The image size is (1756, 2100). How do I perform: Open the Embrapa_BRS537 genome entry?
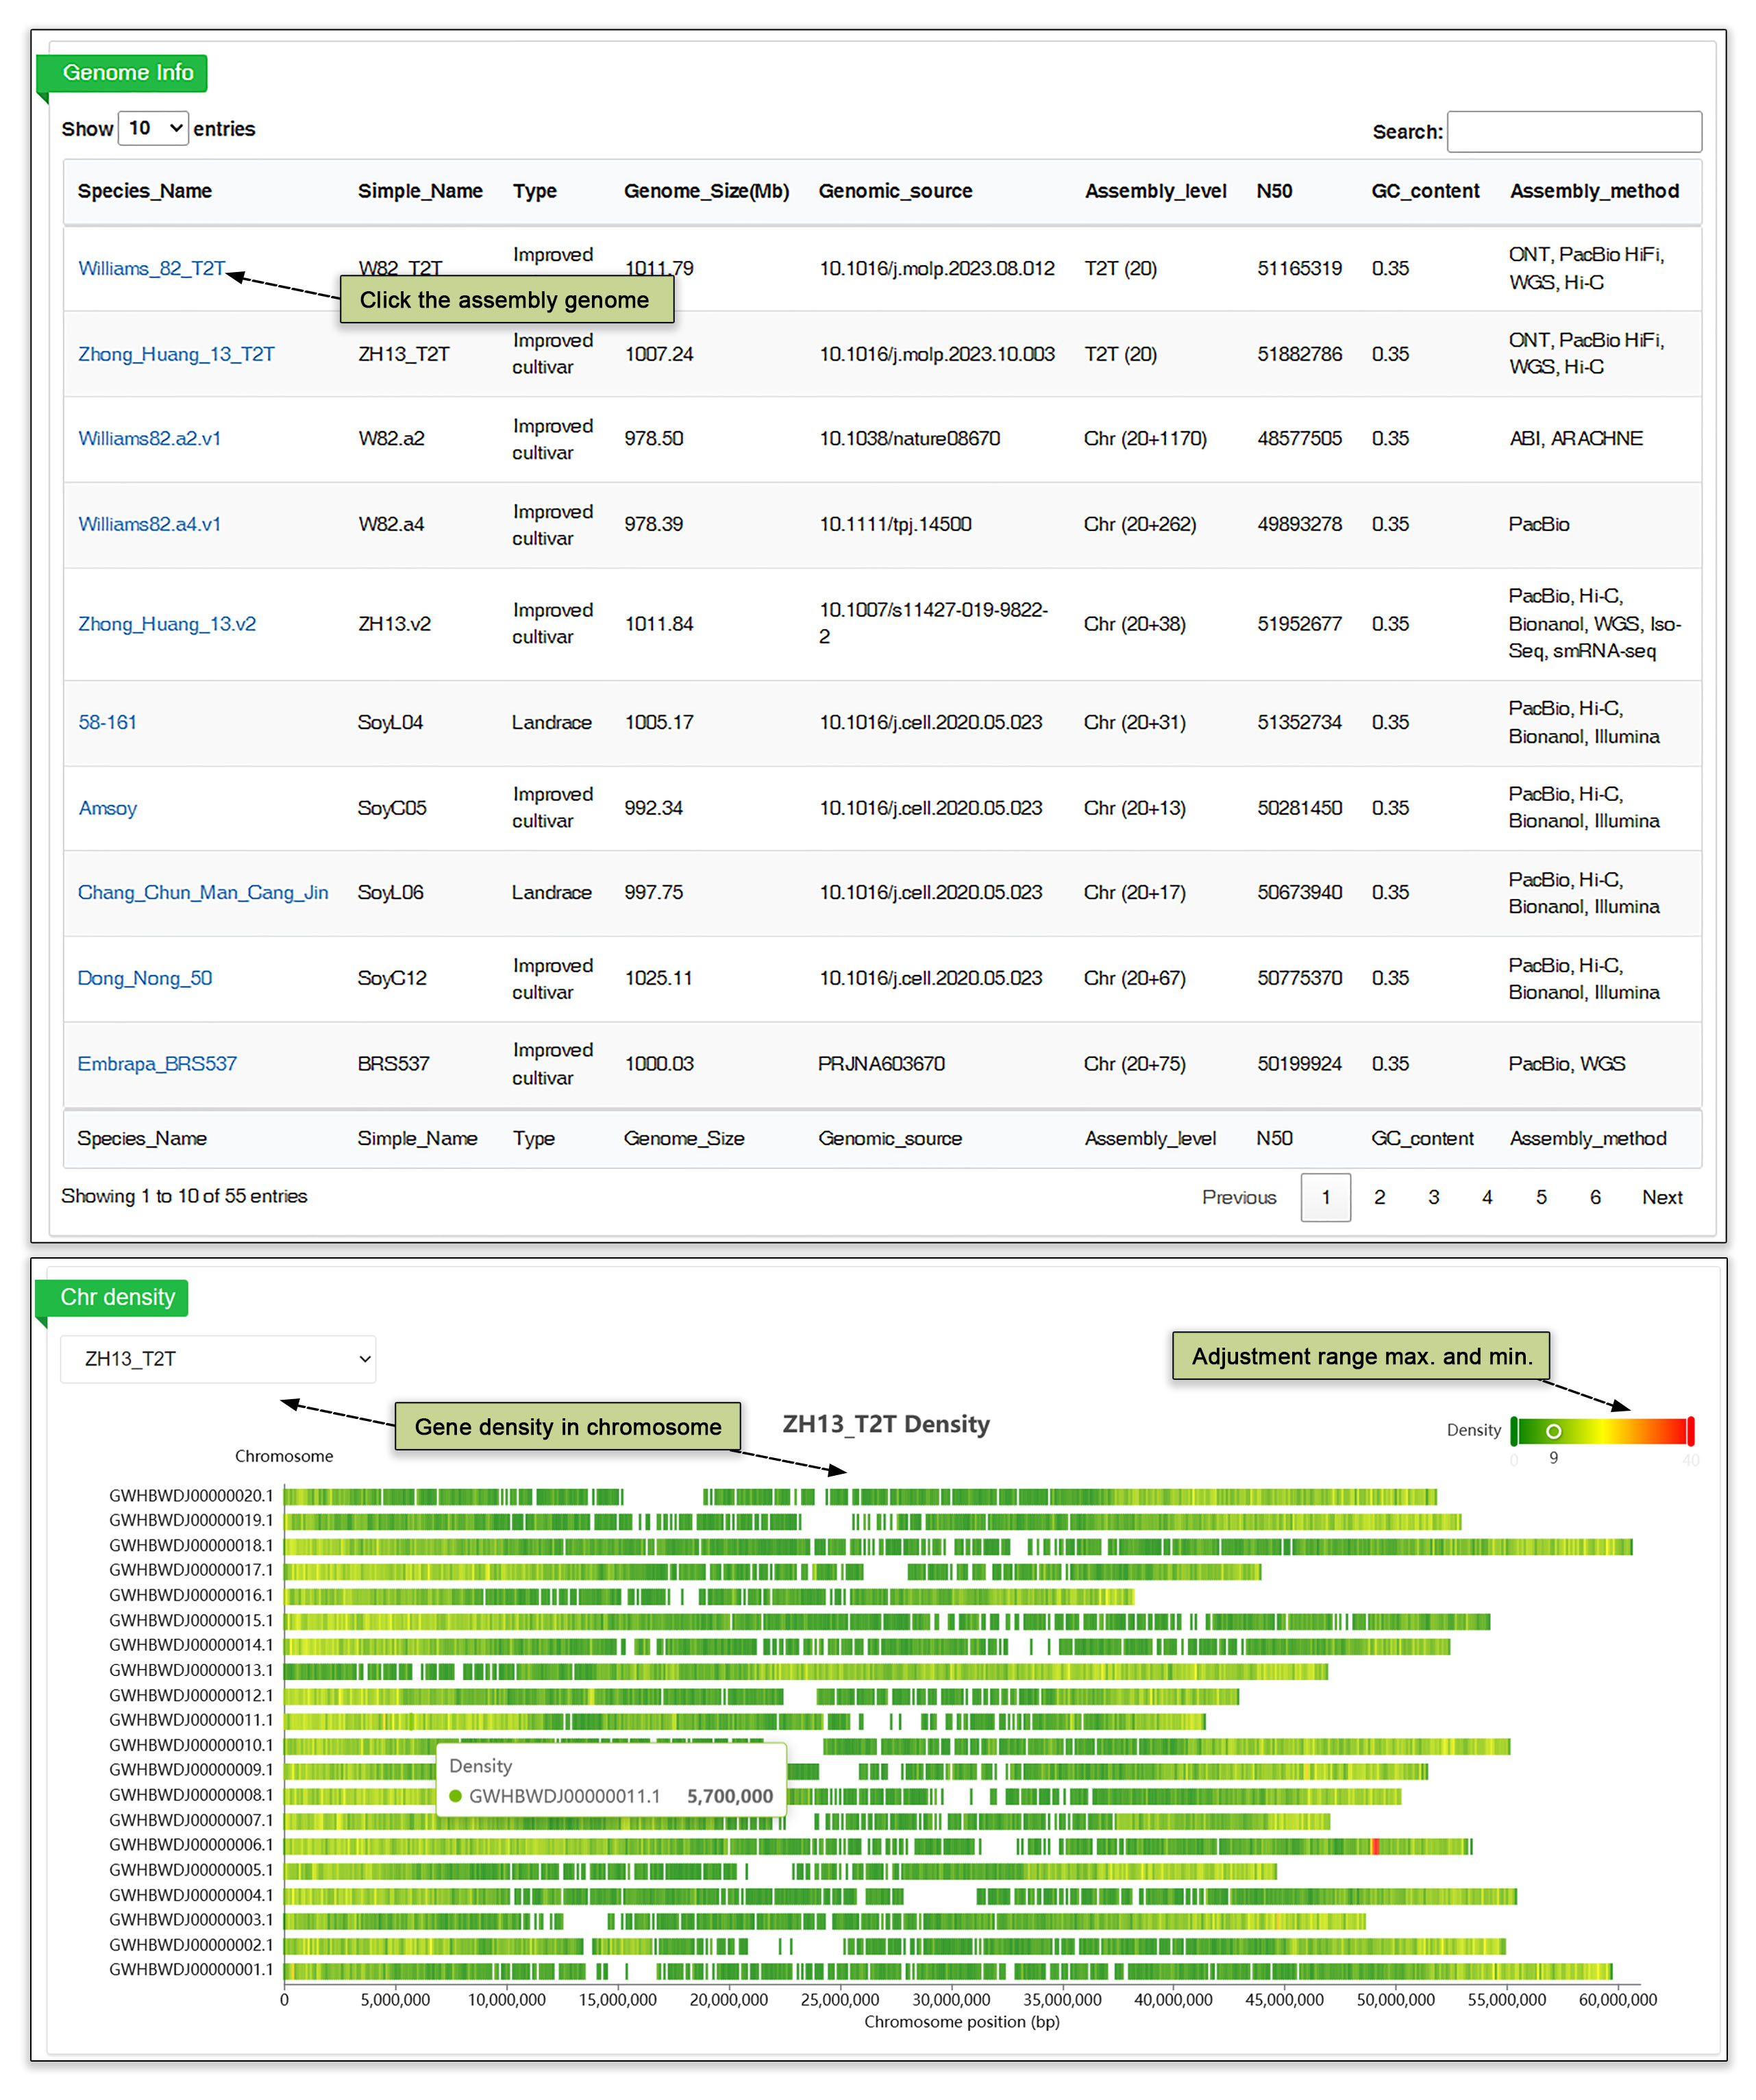[x=157, y=1063]
